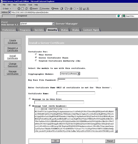Select Trusted Certificate Authority (CA) option
The image size is (138, 144).
pos(36,61)
